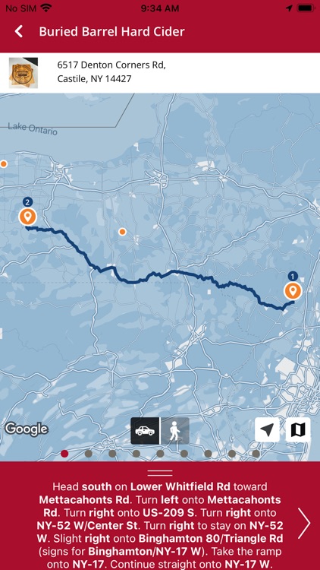Tap the small orange dot near map center
Viewport: 320px width, 570px height.
click(x=123, y=232)
